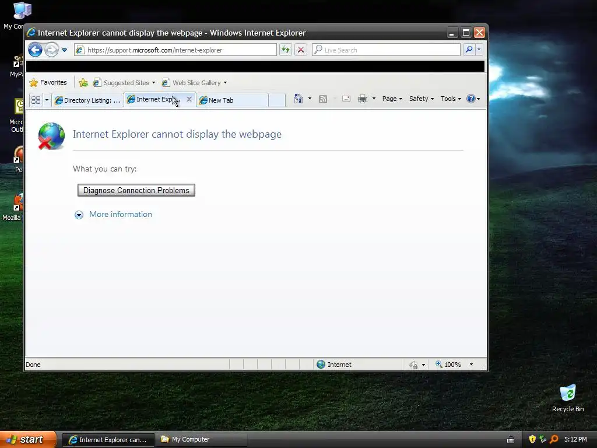Screen dimensions: 597x448
Task: Open the recent pages dropdown arrow
Action: 64,50
